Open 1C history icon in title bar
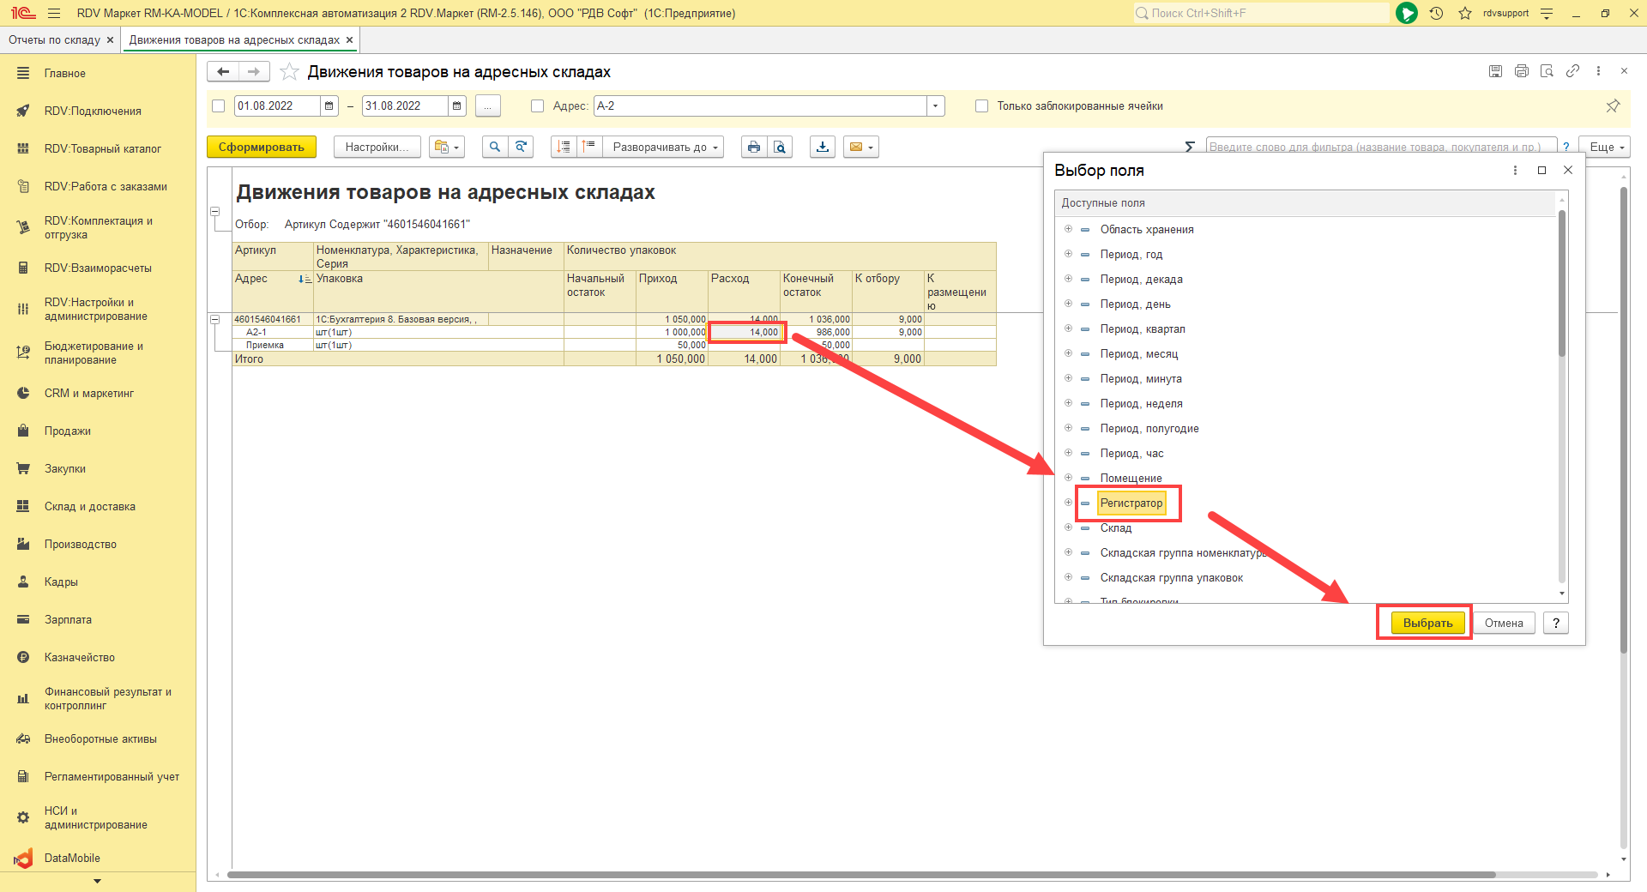Viewport: 1647px width, 892px height. click(1437, 13)
